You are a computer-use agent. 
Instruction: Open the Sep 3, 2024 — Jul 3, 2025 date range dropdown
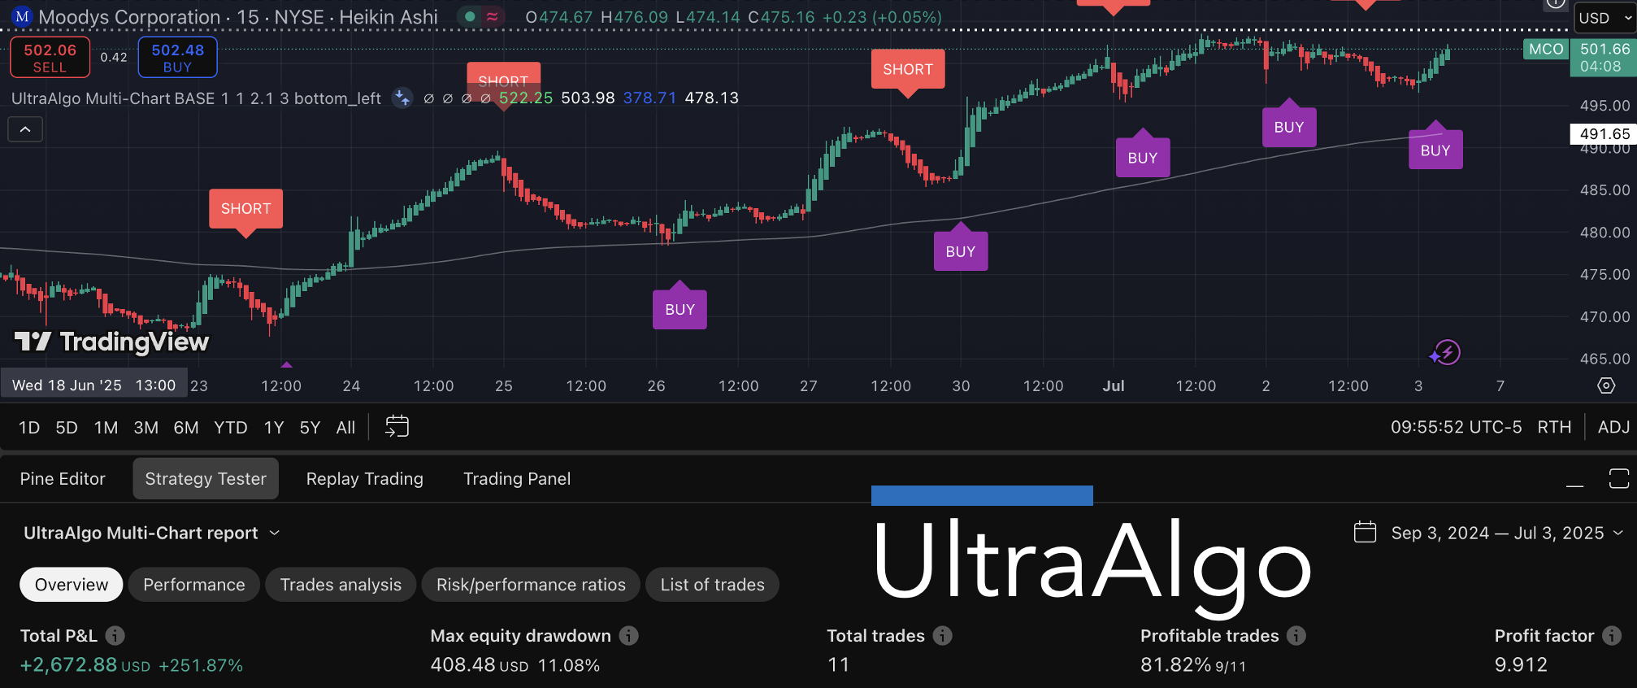(1507, 533)
